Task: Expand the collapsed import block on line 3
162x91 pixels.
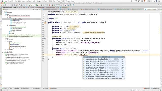Action: (57, 18)
